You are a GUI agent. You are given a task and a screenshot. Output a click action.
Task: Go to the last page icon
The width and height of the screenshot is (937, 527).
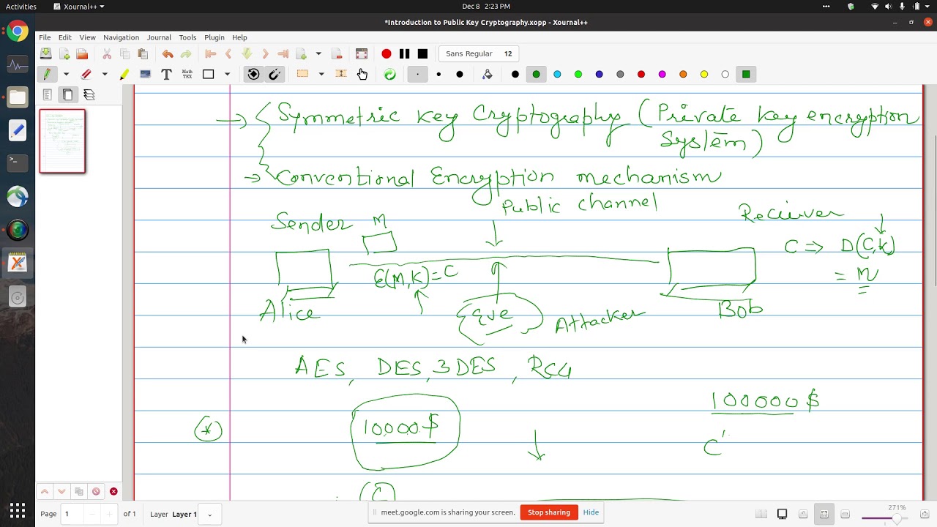click(283, 53)
